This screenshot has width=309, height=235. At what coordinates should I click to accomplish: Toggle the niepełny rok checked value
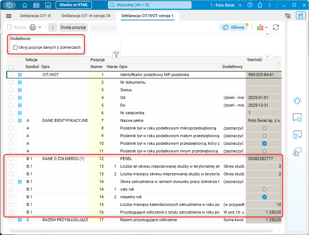tap(264, 197)
